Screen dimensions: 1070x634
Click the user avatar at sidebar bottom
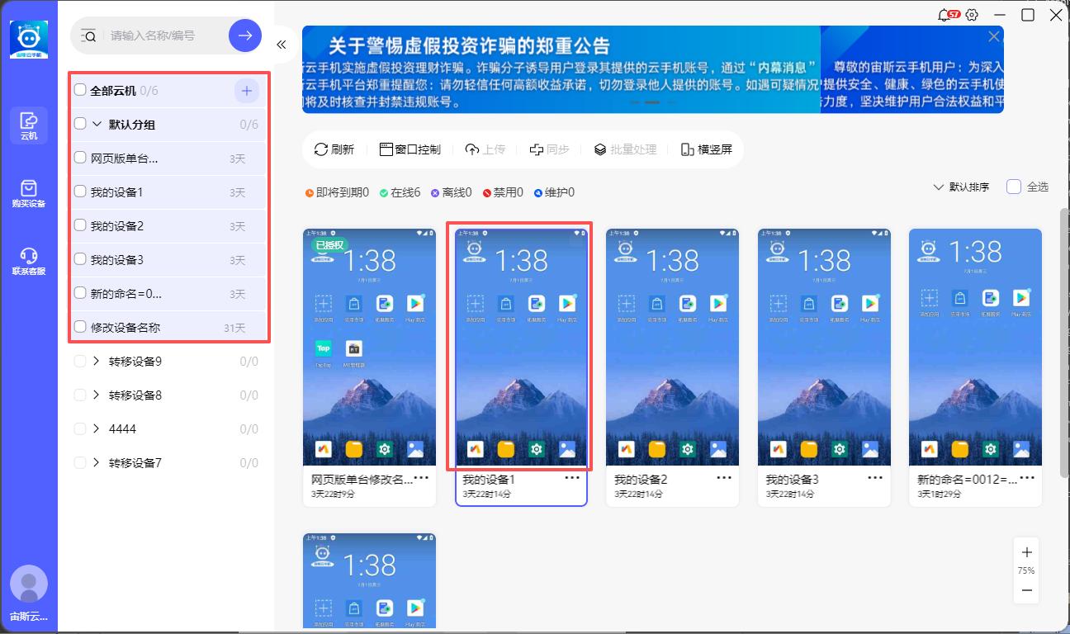click(29, 584)
